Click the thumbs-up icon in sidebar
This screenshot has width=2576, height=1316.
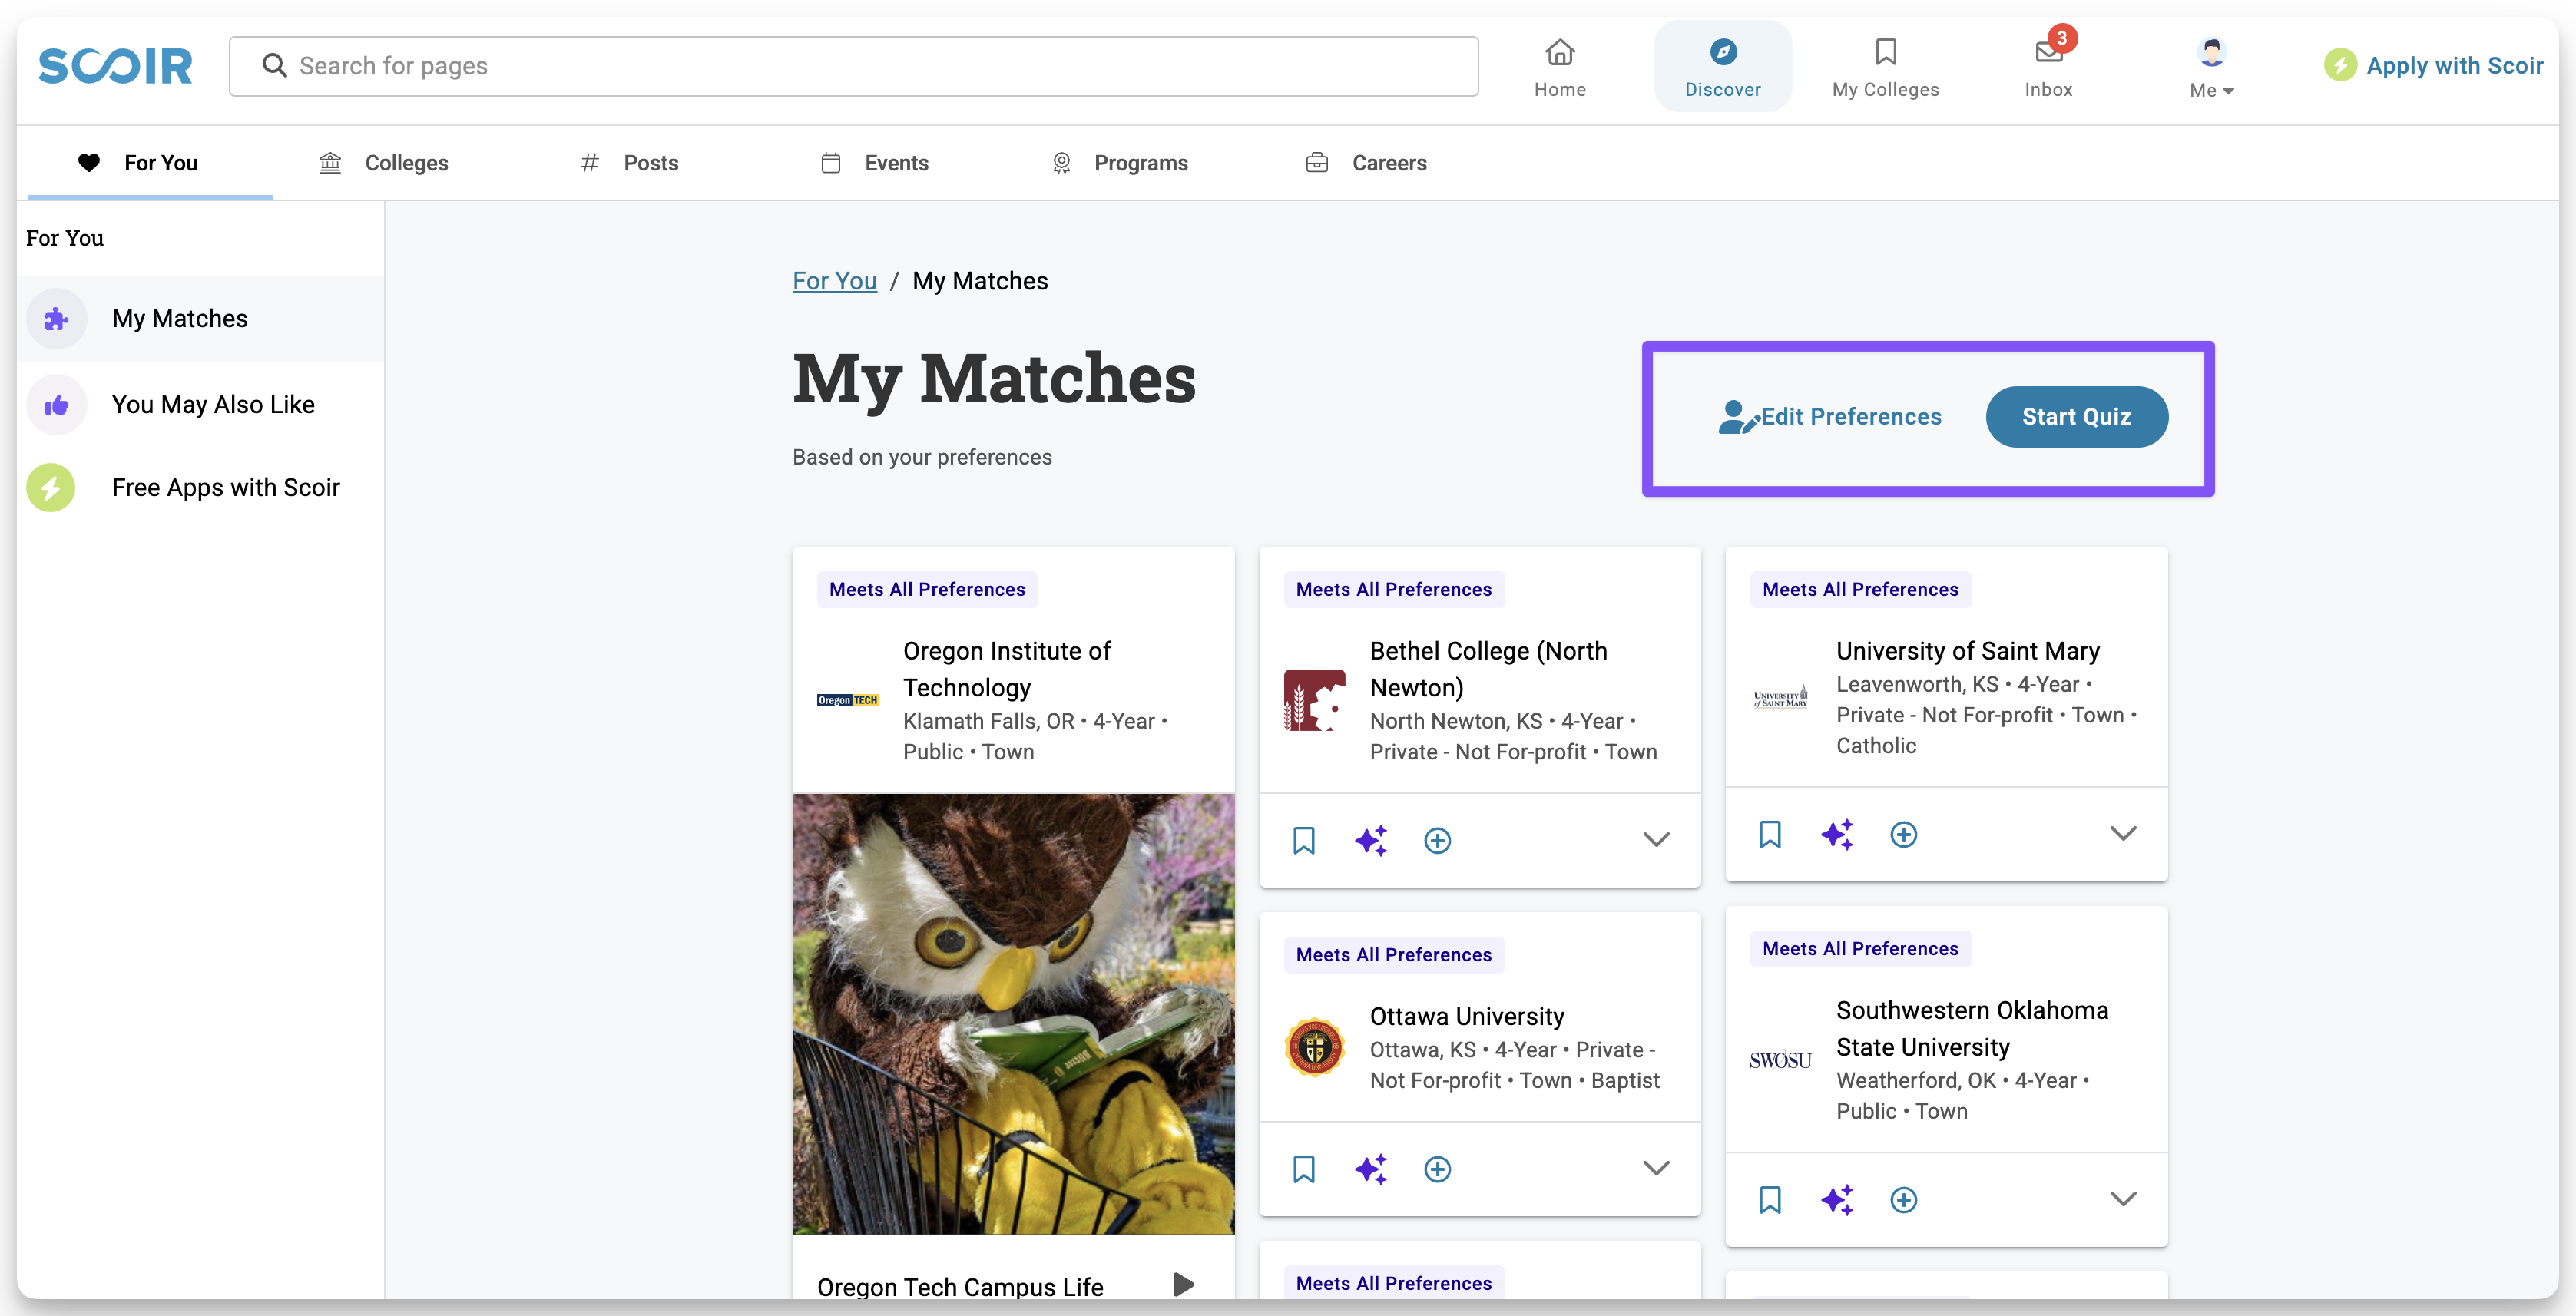point(56,405)
